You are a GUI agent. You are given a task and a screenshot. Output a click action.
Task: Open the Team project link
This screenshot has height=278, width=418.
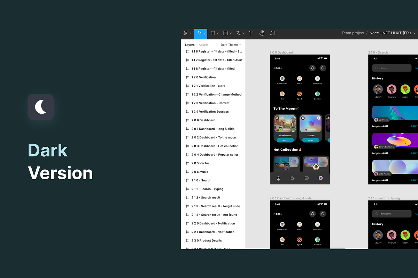(x=353, y=33)
